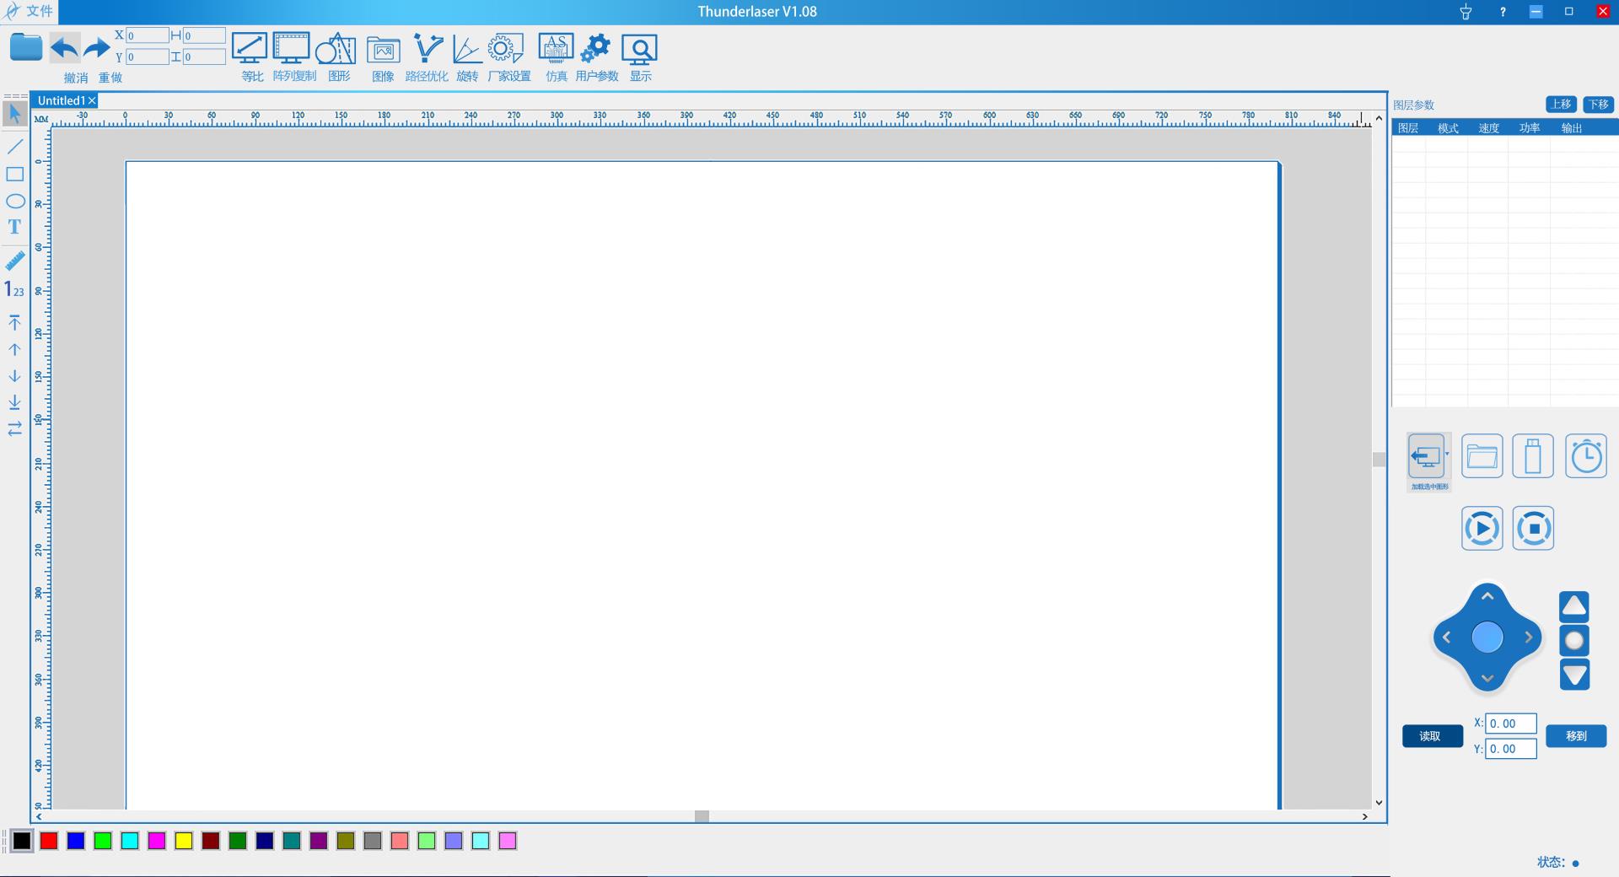This screenshot has width=1619, height=877.
Task: Click the 速度 speed column header
Action: coord(1488,128)
